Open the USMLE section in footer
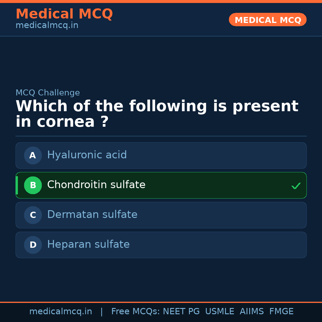Viewport: 322px width, 322px height. coord(220,311)
